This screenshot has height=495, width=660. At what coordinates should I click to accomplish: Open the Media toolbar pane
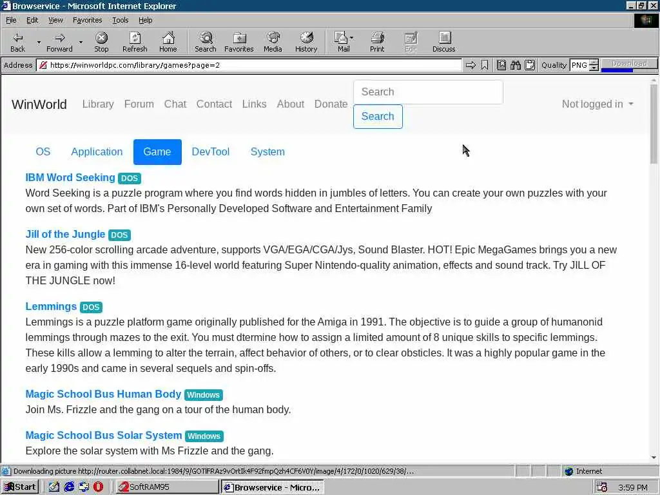(x=273, y=42)
